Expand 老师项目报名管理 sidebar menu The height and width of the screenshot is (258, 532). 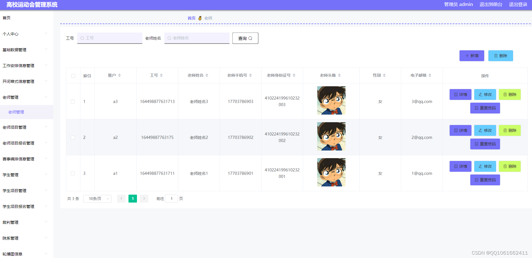27,143
